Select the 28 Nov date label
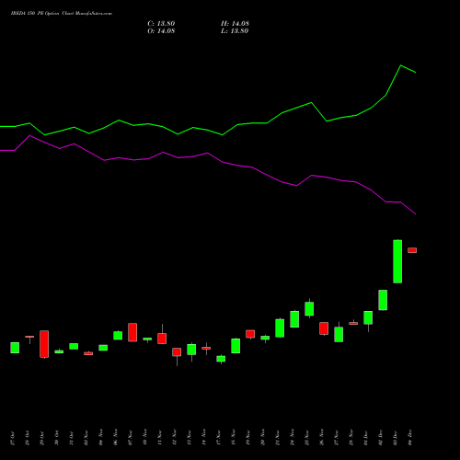Image resolution: width=460 pixels, height=460 pixels. [x=351, y=438]
